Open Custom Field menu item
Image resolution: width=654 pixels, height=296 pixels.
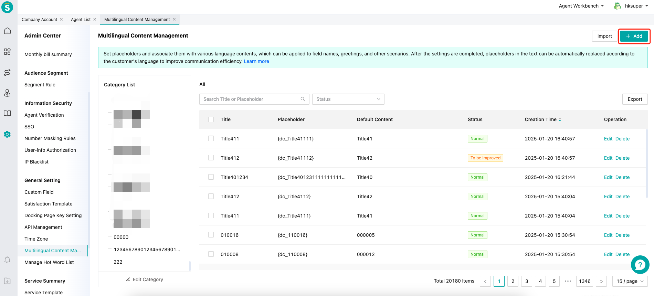39,192
